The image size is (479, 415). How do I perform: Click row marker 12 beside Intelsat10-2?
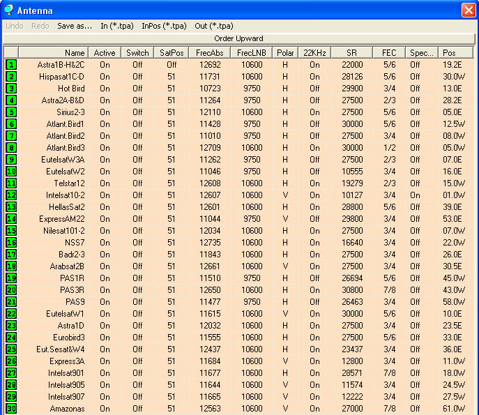[11, 195]
